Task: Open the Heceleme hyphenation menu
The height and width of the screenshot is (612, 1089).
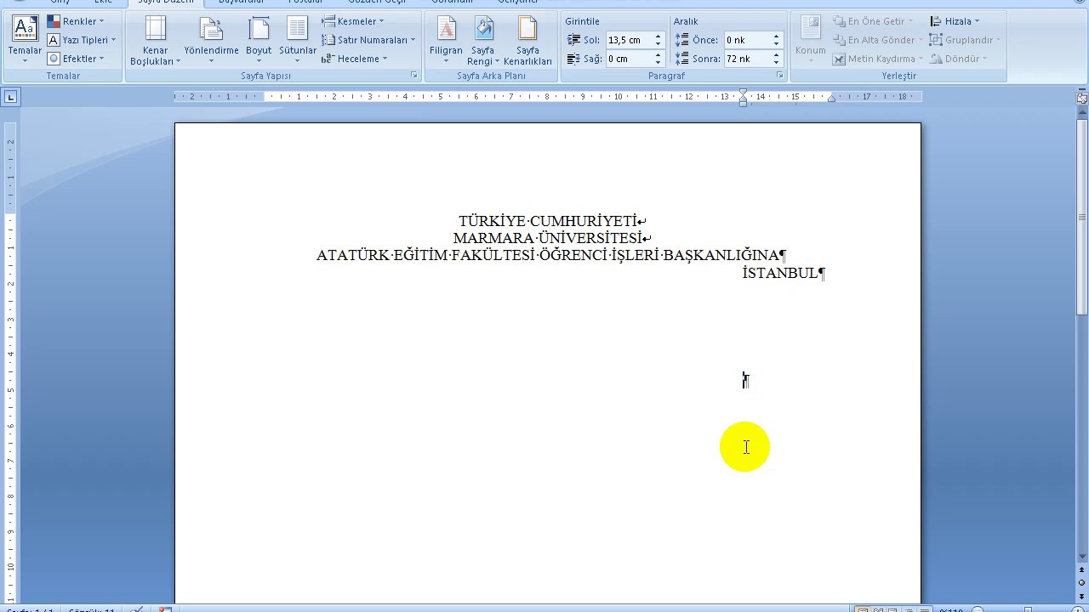Action: click(x=355, y=59)
